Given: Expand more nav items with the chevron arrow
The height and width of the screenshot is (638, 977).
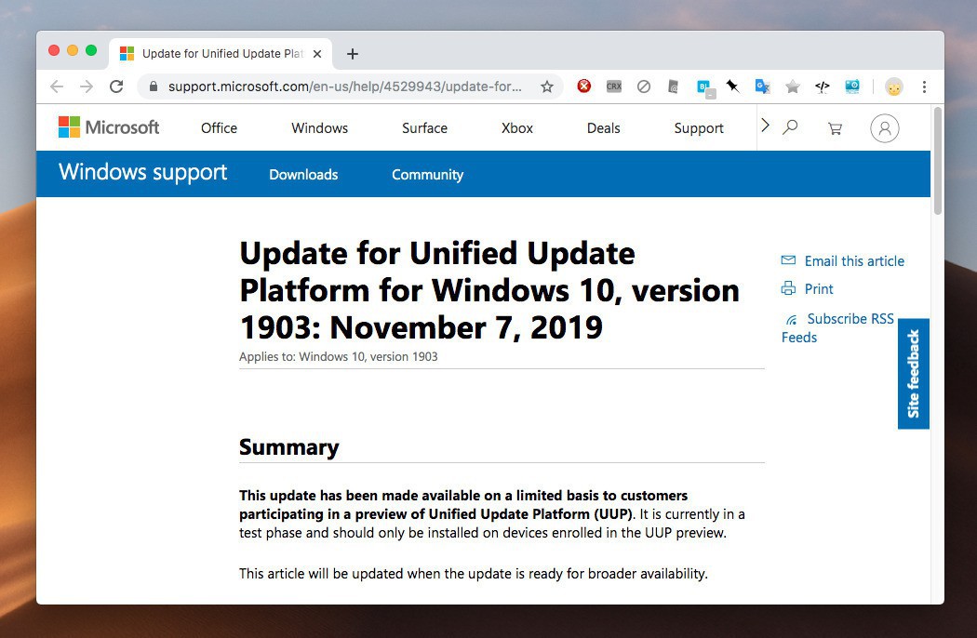Looking at the screenshot, I should [x=766, y=126].
